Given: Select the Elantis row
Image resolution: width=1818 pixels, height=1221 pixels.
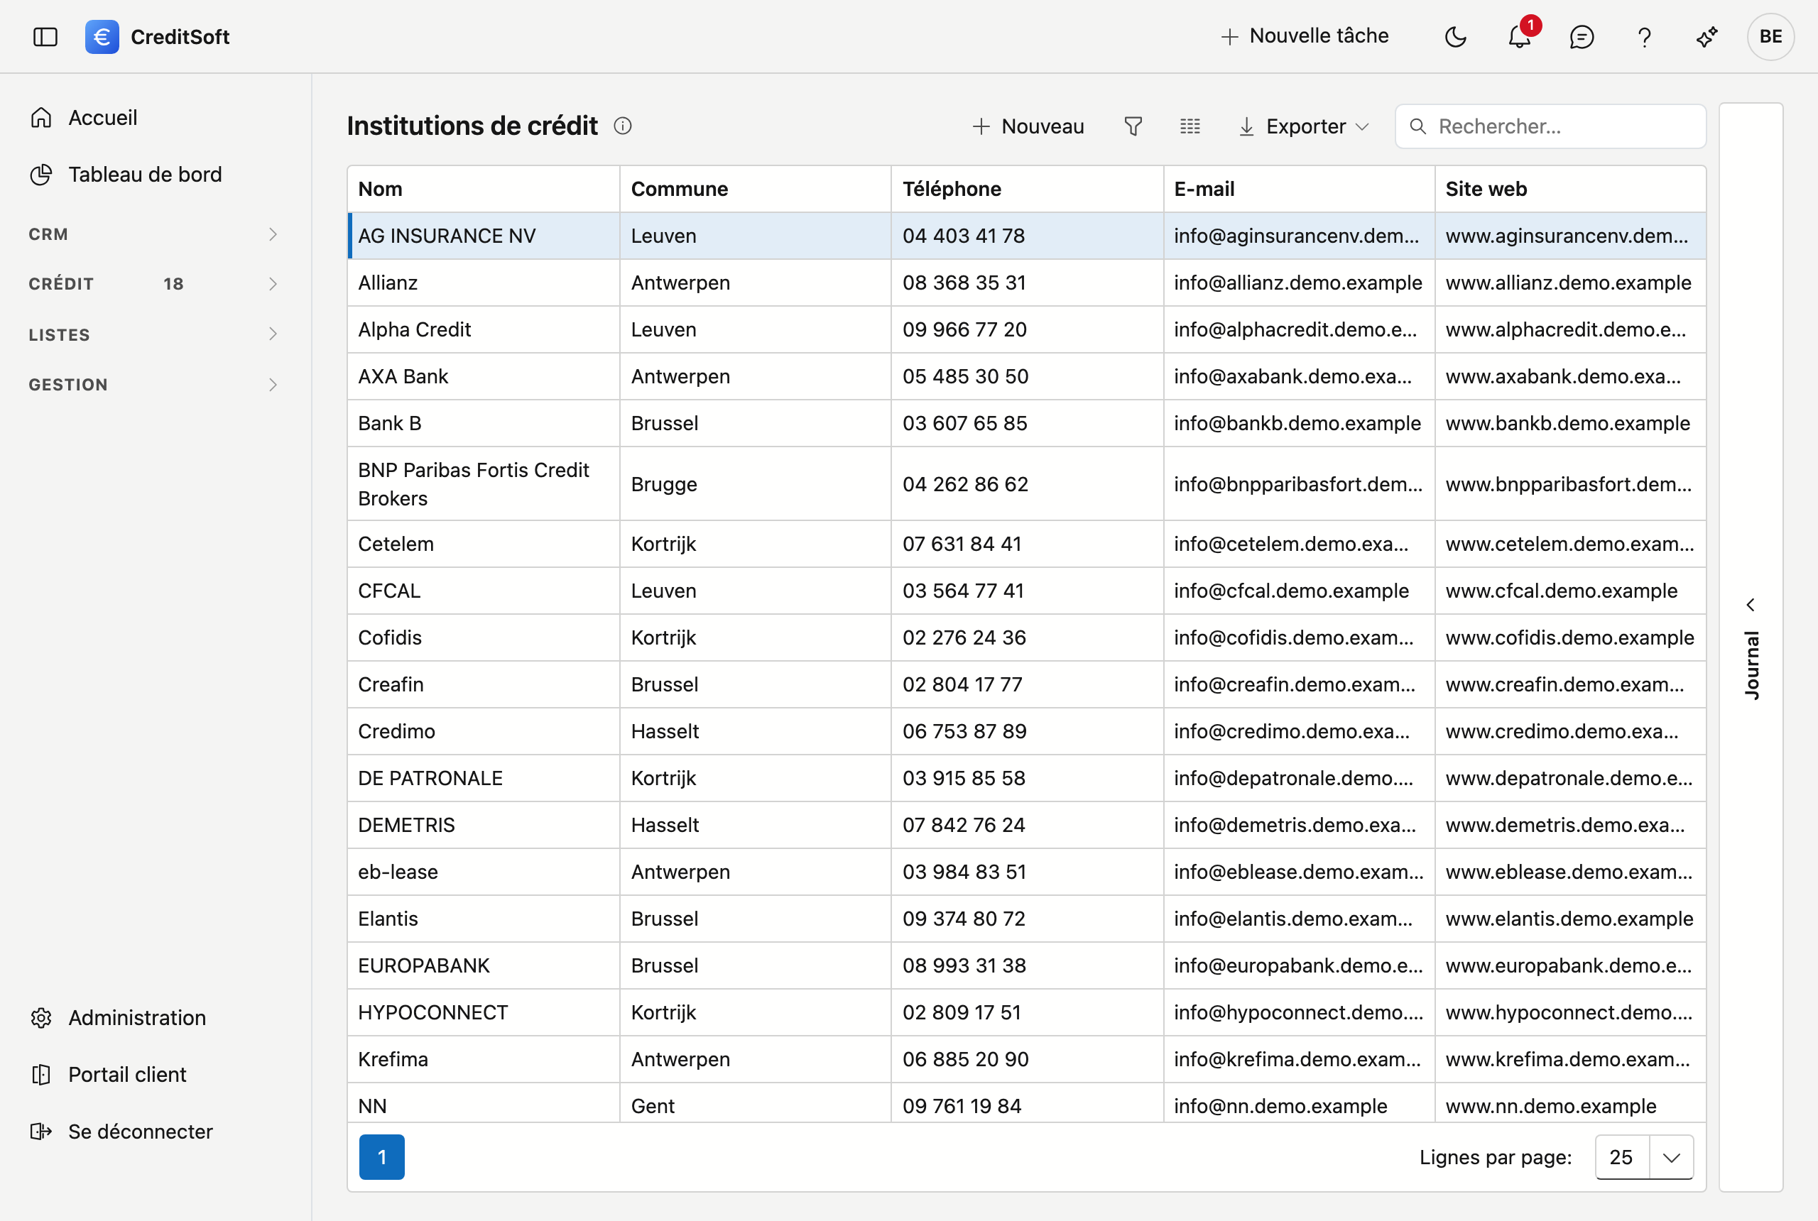Looking at the screenshot, I should click(1027, 918).
